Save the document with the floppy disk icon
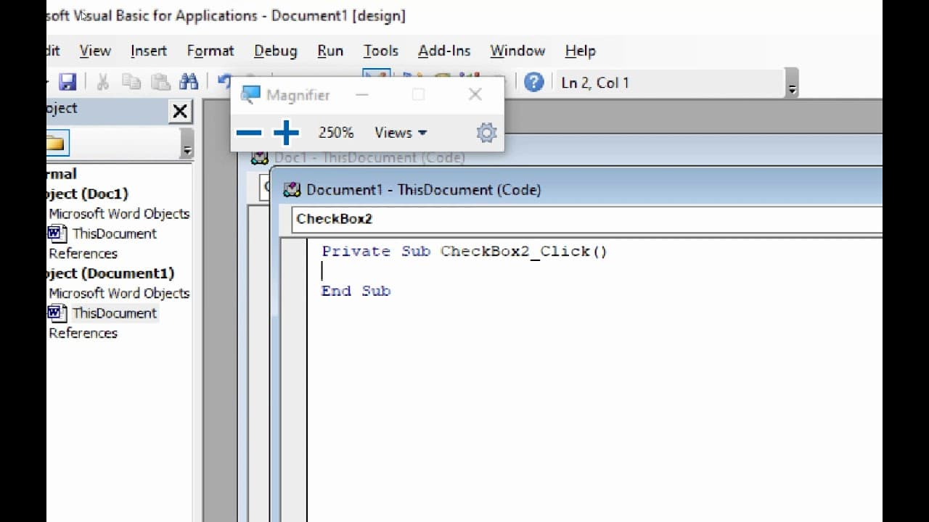This screenshot has height=522, width=929. click(x=67, y=82)
